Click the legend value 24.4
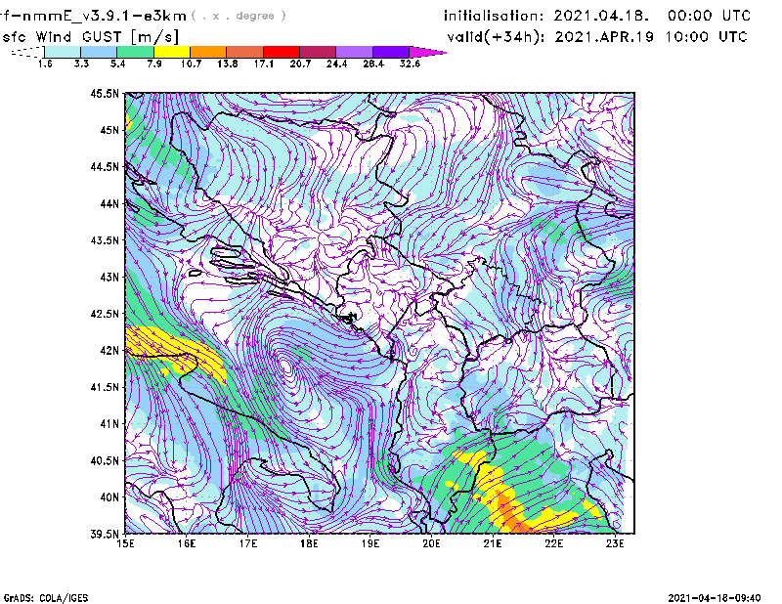The height and width of the screenshot is (604, 782). click(x=336, y=64)
